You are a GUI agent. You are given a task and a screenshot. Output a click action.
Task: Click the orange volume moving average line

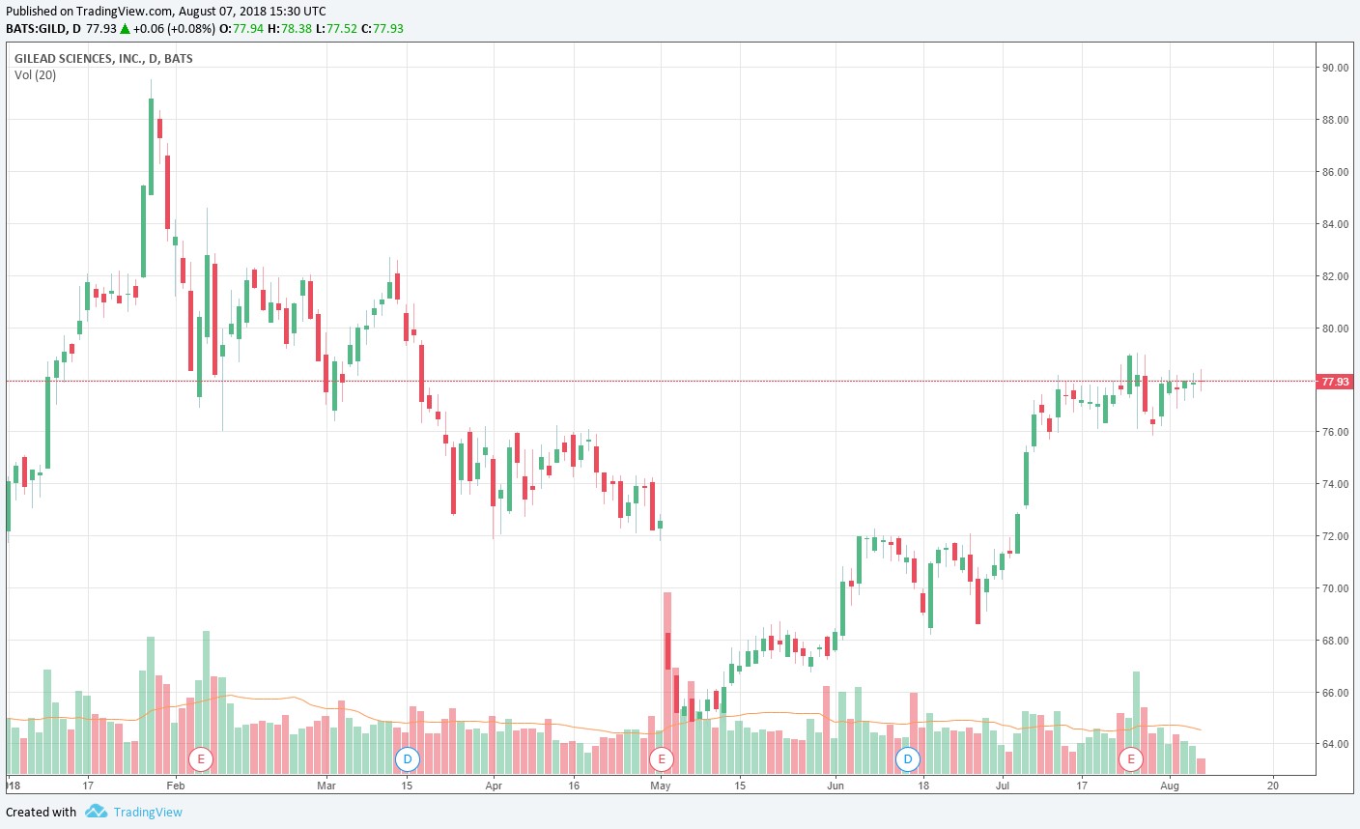click(x=290, y=698)
